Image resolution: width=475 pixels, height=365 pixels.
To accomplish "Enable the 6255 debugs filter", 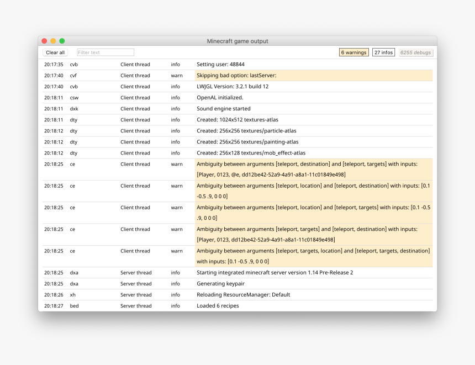I will [x=415, y=52].
